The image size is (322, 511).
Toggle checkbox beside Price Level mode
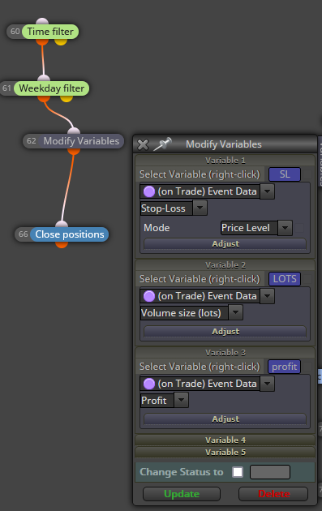299,228
